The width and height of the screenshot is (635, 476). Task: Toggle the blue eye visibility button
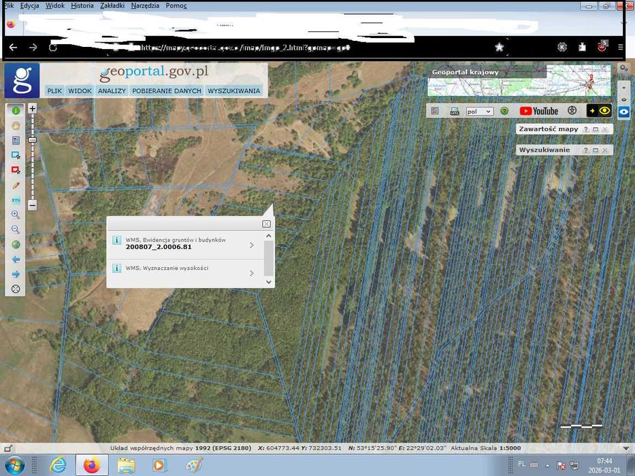coord(623,112)
